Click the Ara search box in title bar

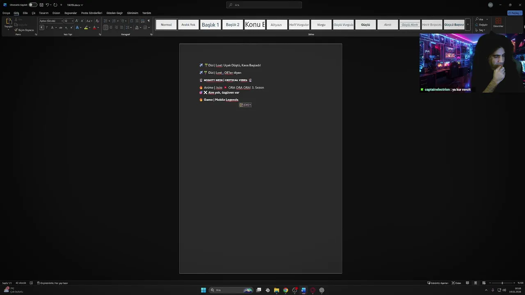click(x=264, y=5)
